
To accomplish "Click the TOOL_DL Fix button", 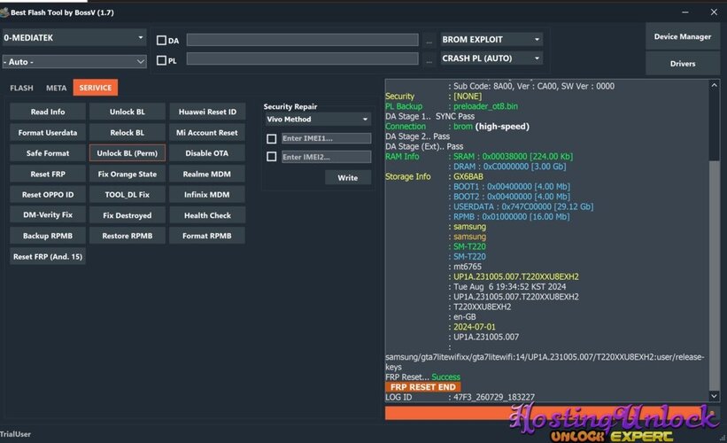I will pos(127,194).
